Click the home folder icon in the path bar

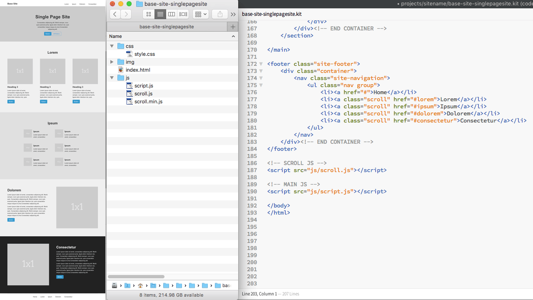tap(141, 285)
